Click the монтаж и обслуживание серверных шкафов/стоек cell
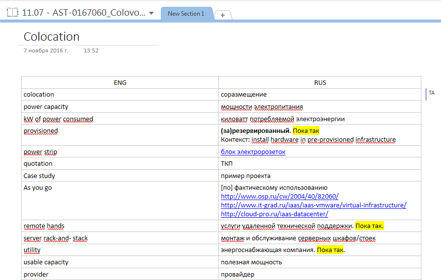This screenshot has width=441, height=280. point(320,238)
